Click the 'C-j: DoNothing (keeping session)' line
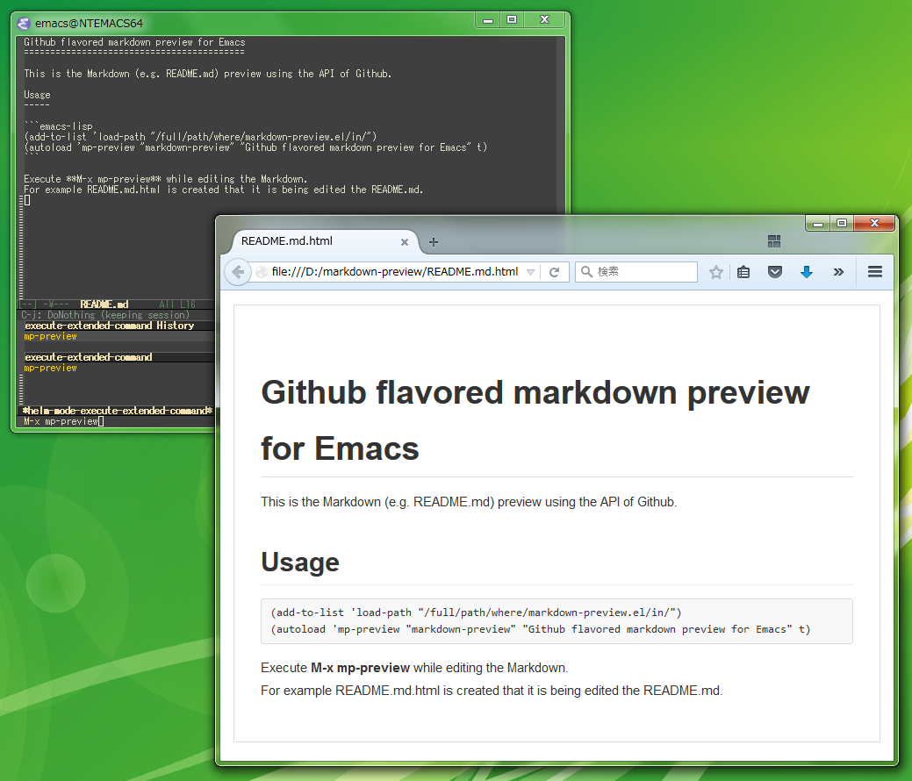 (x=105, y=315)
